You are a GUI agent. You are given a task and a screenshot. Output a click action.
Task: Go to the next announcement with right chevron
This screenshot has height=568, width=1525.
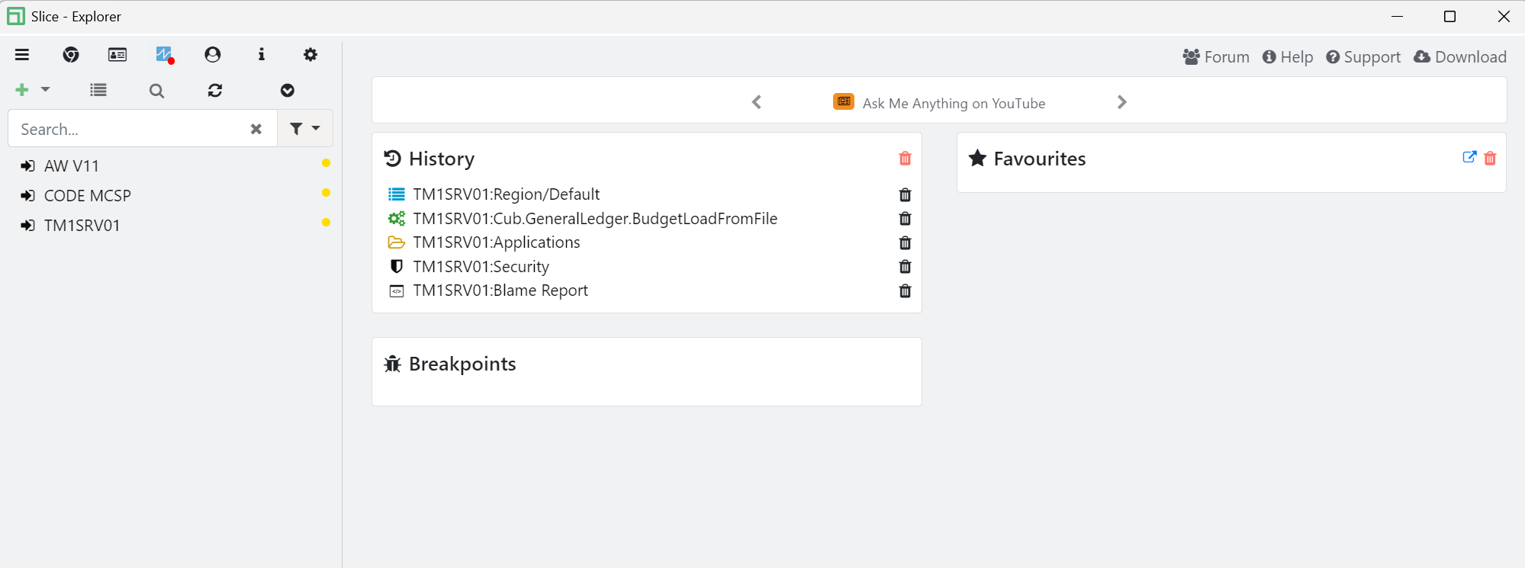click(1121, 102)
